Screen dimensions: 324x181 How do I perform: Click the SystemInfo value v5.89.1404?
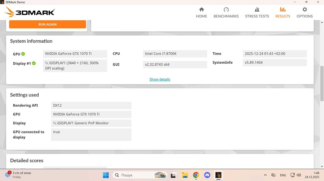click(275, 63)
